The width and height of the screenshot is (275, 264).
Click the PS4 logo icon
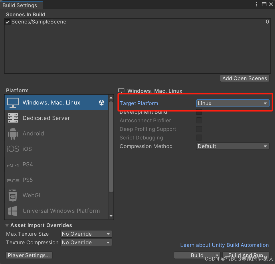(13, 165)
